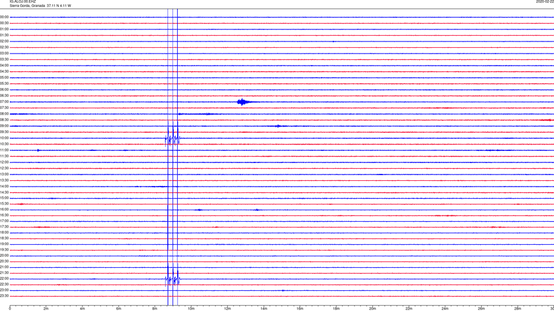
Task: Click the 07:00 row time label
Action: [4, 101]
